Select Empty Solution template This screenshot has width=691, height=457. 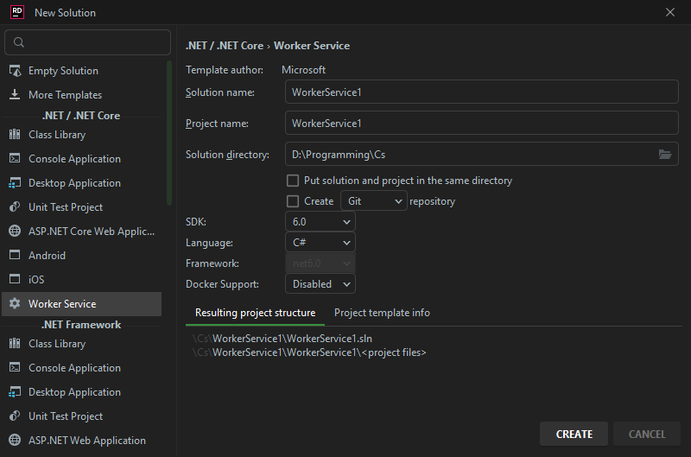(82, 71)
